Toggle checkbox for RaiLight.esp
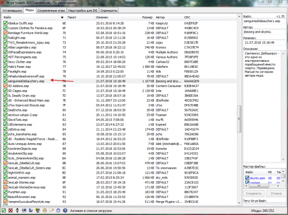 (x=5, y=38)
